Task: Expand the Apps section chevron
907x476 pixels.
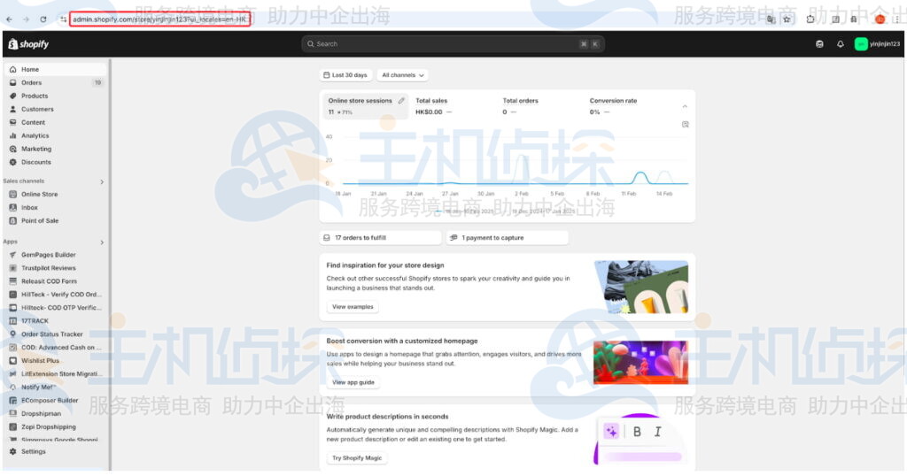Action: (x=102, y=242)
